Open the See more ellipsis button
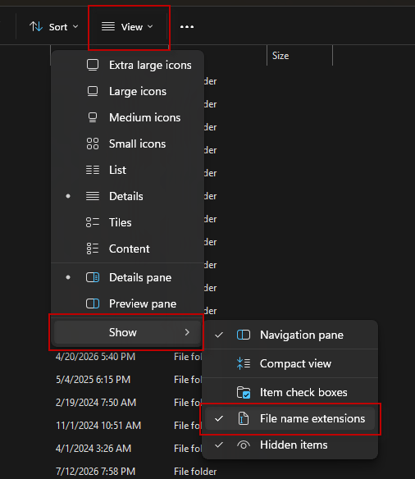 (187, 27)
